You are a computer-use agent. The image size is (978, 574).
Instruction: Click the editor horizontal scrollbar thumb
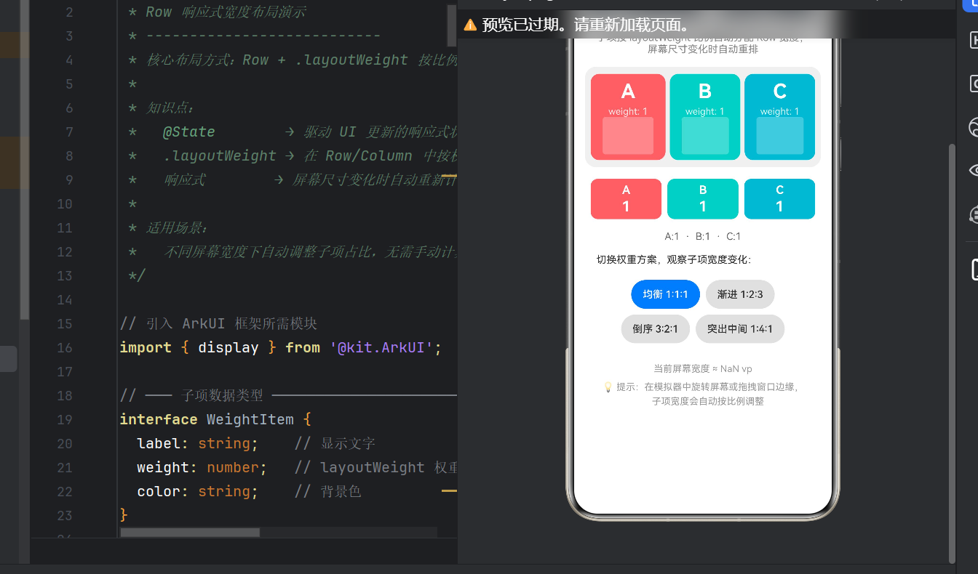pos(190,533)
